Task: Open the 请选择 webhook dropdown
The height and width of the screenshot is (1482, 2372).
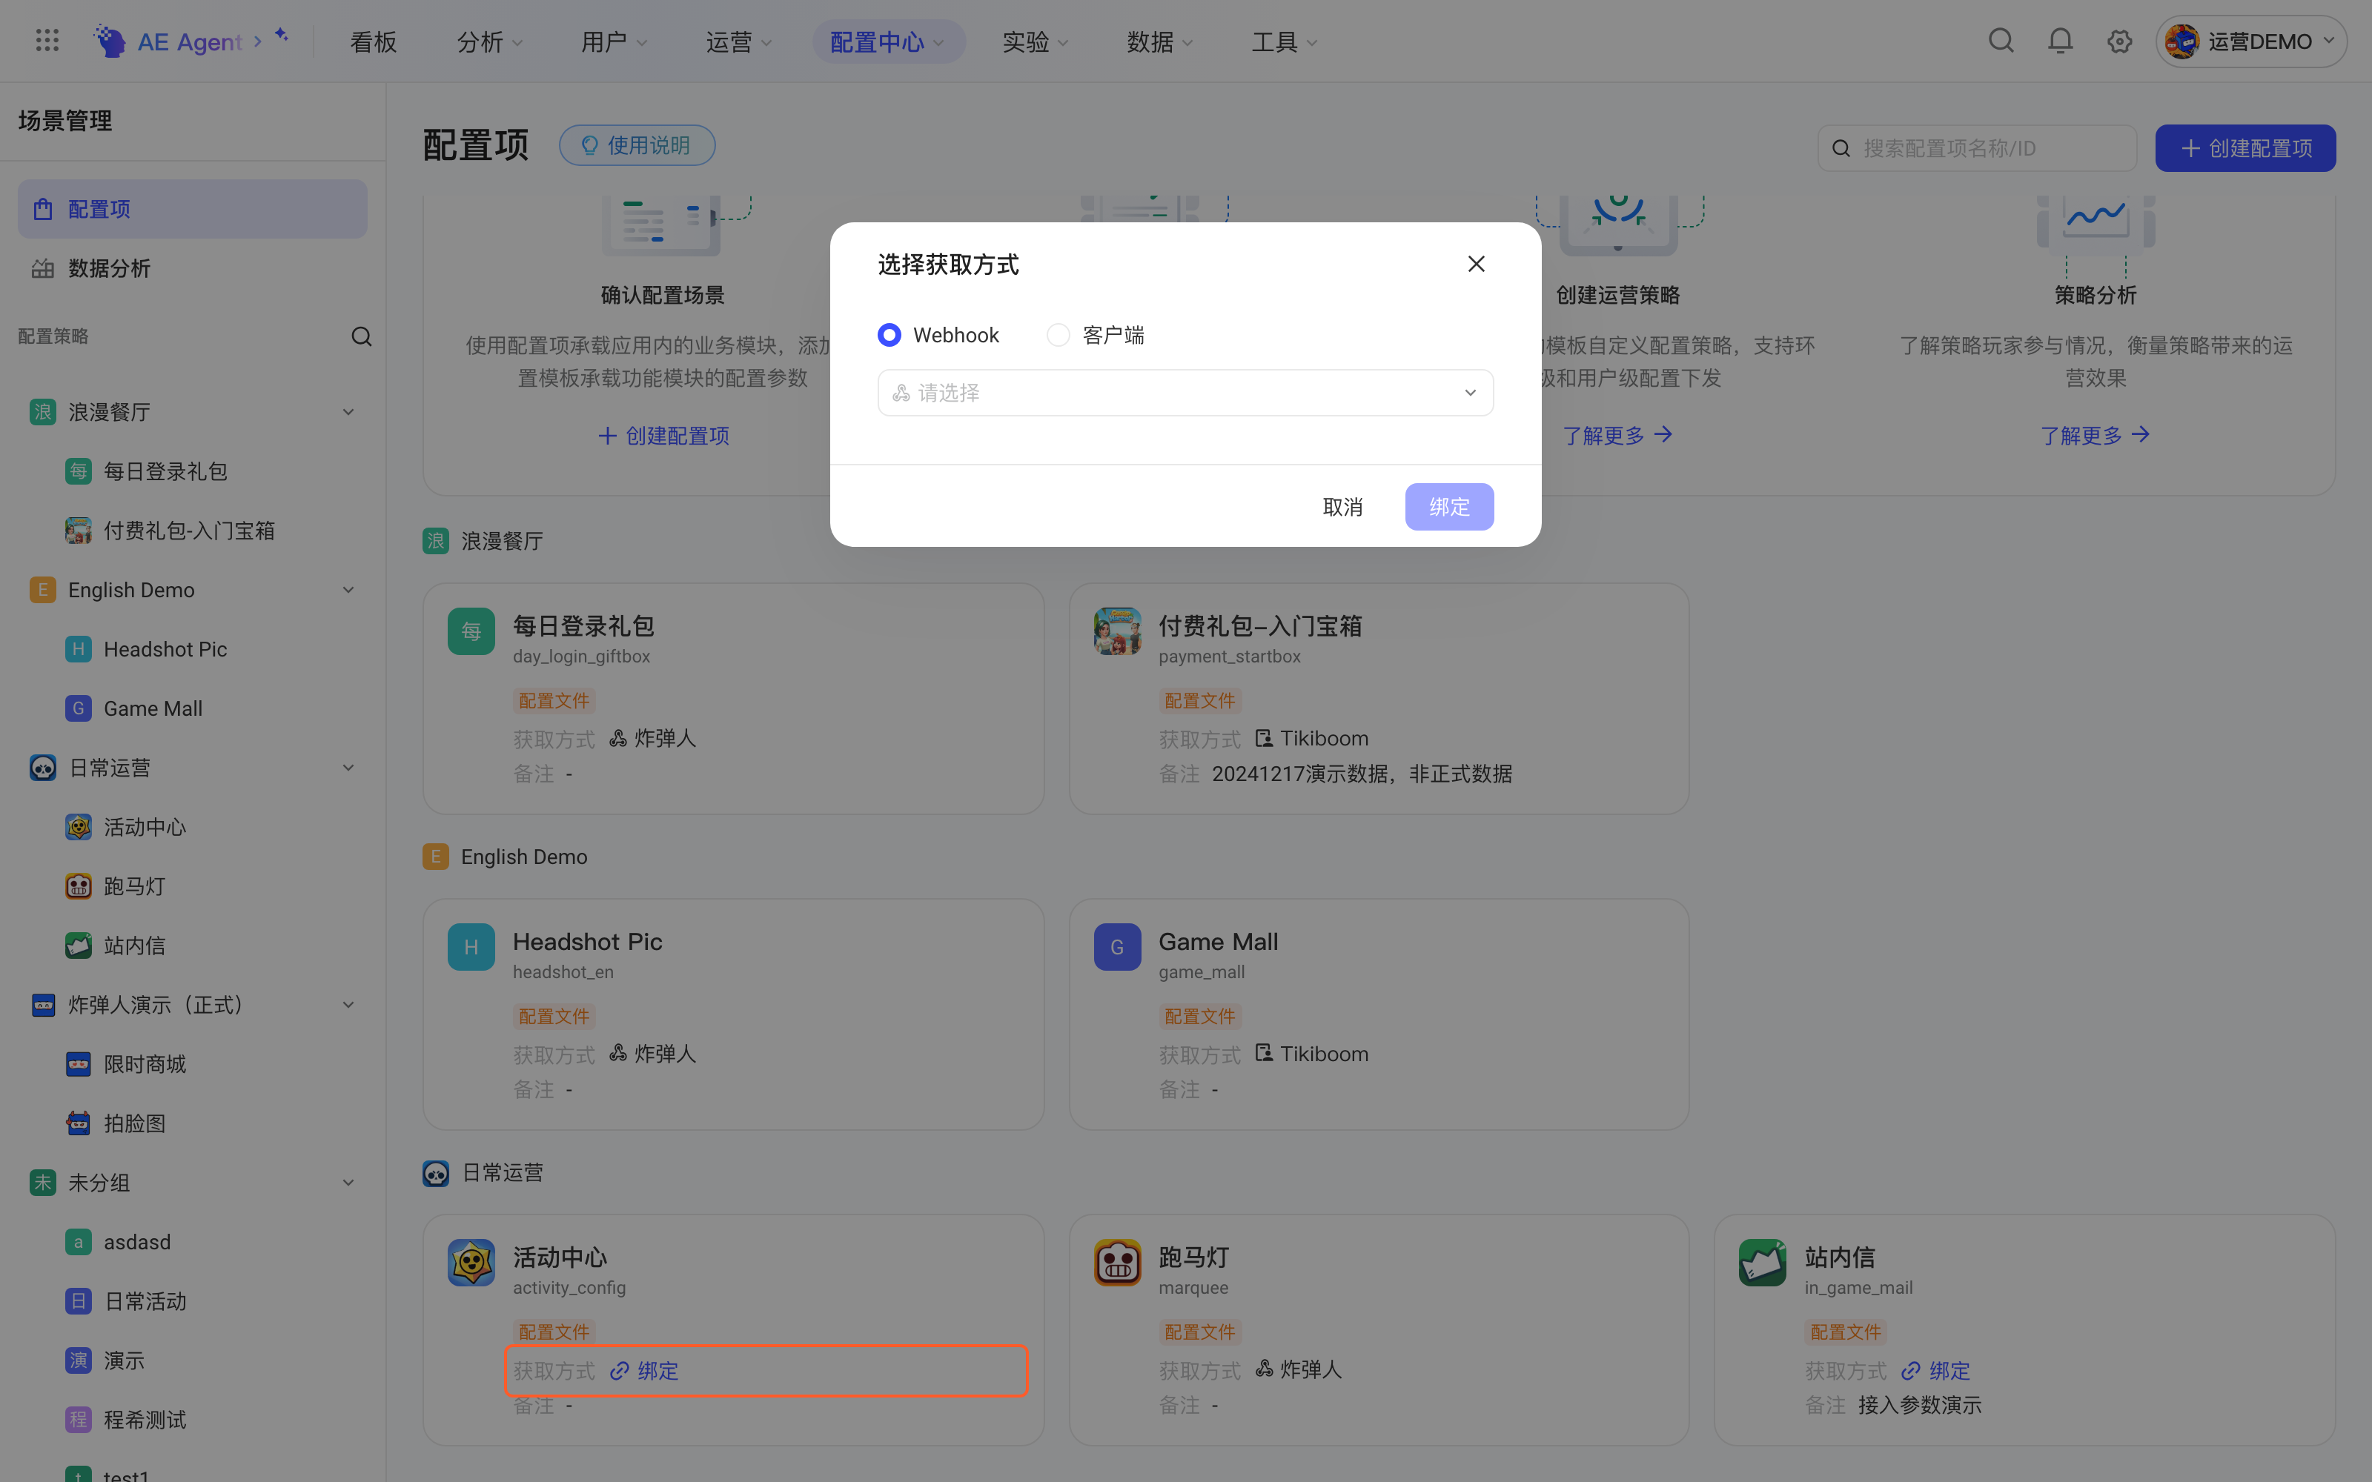Action: (1185, 393)
